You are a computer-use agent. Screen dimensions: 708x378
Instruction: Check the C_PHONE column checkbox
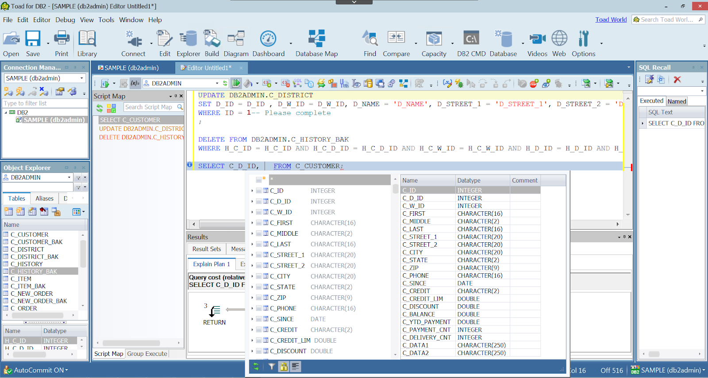(x=259, y=308)
